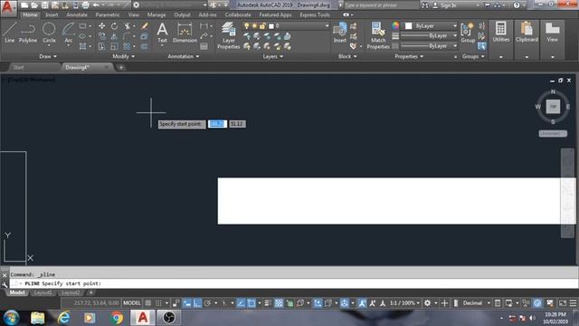Toggle grid display in status bar
579x326 pixels.
click(x=148, y=303)
